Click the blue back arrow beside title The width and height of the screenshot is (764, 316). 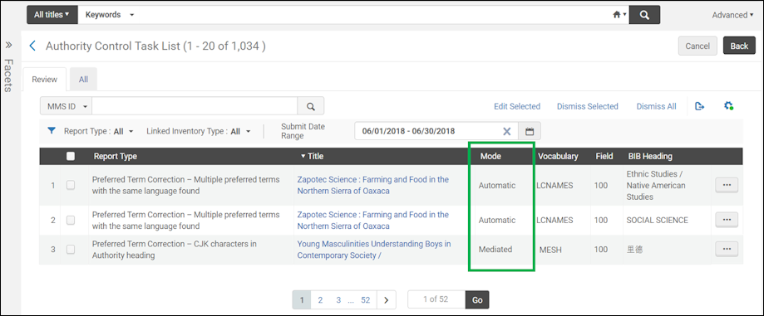pyautogui.click(x=32, y=46)
